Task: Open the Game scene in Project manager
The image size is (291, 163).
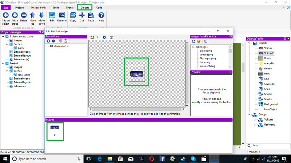Action: (x=21, y=48)
